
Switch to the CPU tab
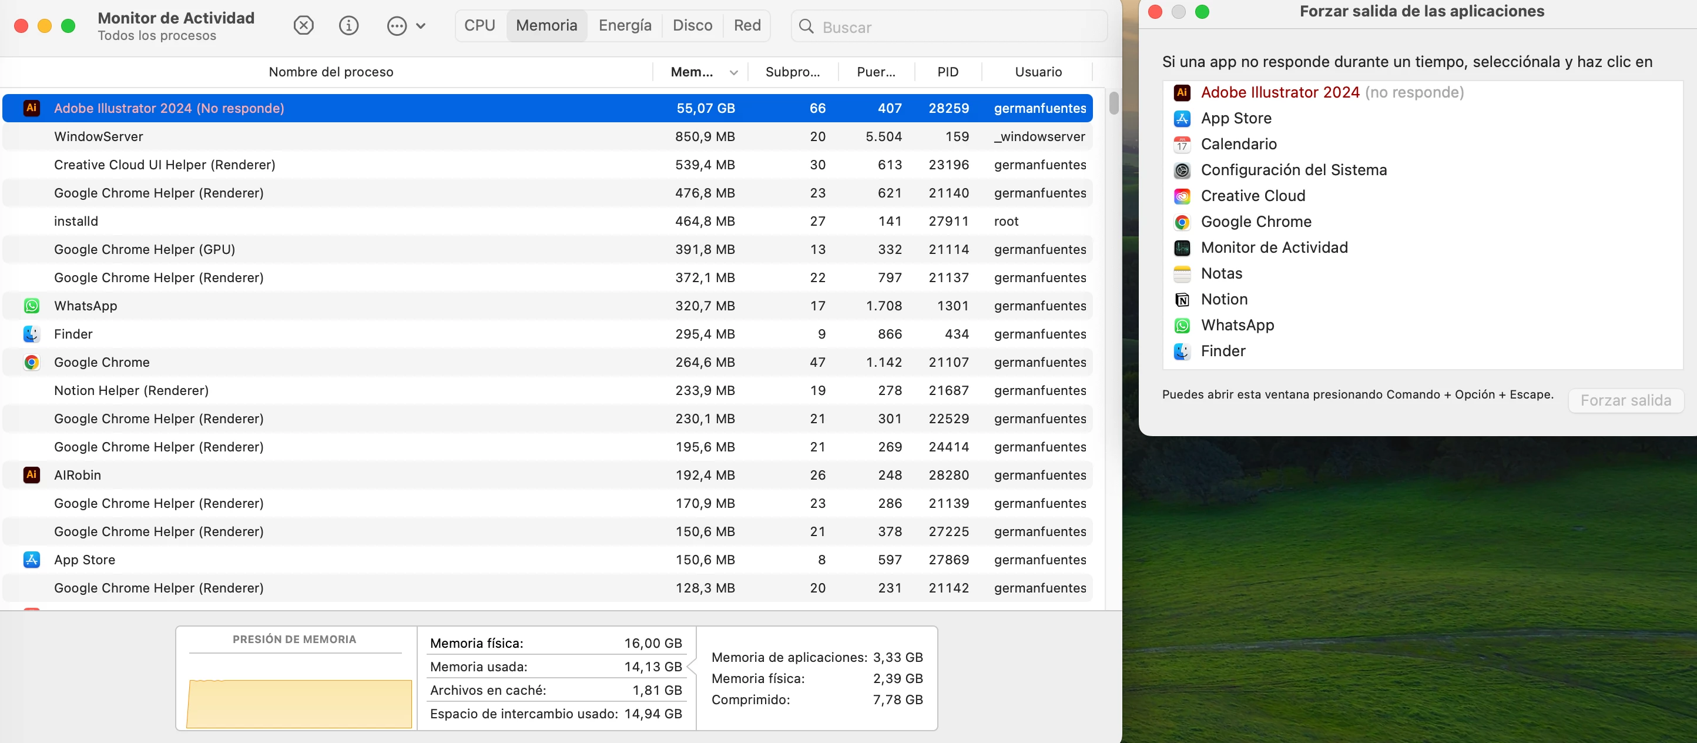pyautogui.click(x=479, y=26)
